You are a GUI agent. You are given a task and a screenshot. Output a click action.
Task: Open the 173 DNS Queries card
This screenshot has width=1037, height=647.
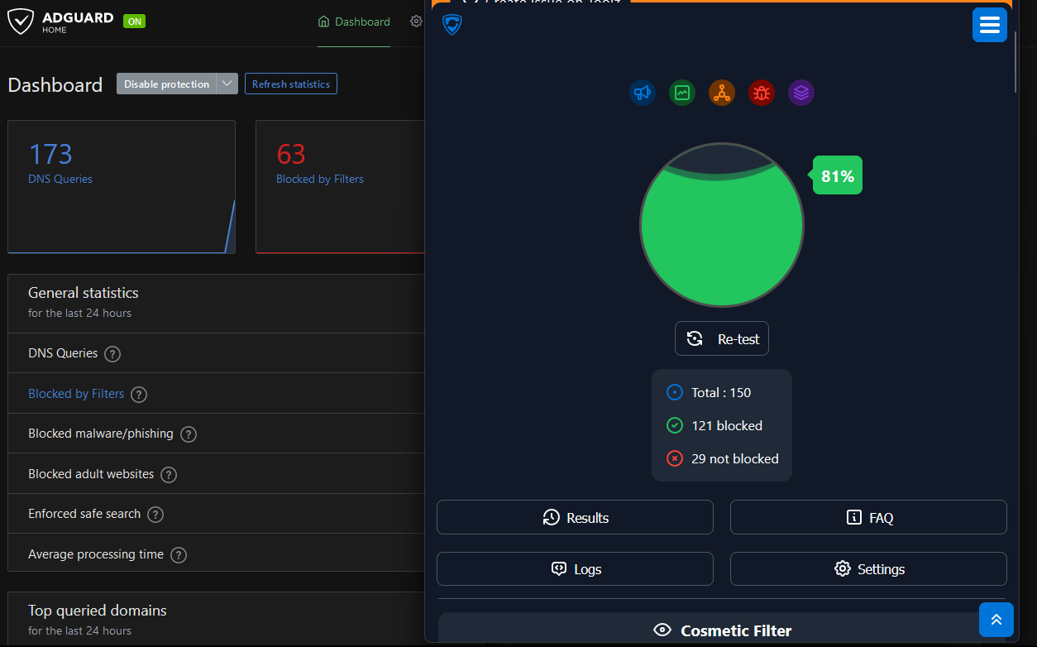(x=122, y=187)
